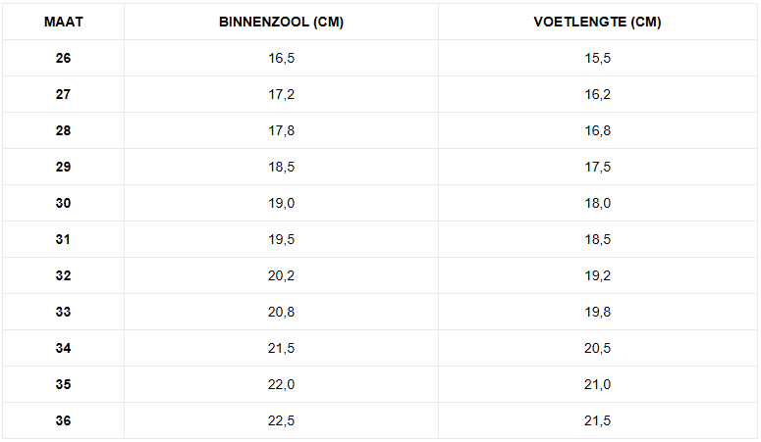Click the MAAT column header

[x=64, y=22]
